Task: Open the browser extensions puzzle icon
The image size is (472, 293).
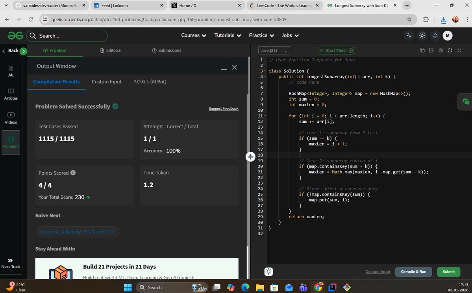Action: coord(426,20)
